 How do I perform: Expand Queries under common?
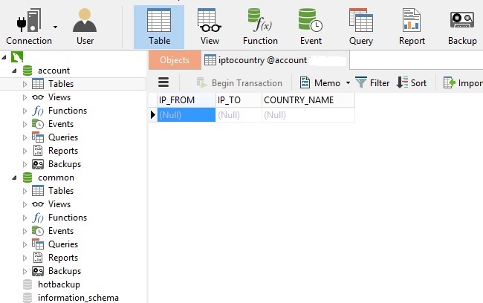coord(25,245)
